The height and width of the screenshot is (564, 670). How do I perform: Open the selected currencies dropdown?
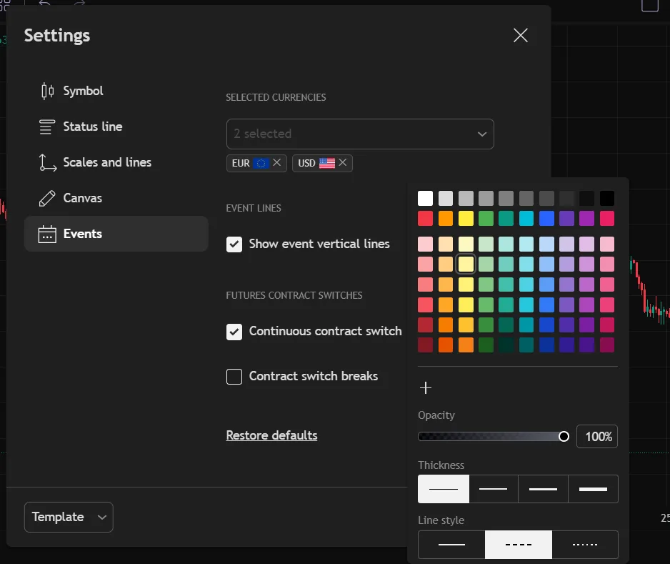click(x=360, y=134)
